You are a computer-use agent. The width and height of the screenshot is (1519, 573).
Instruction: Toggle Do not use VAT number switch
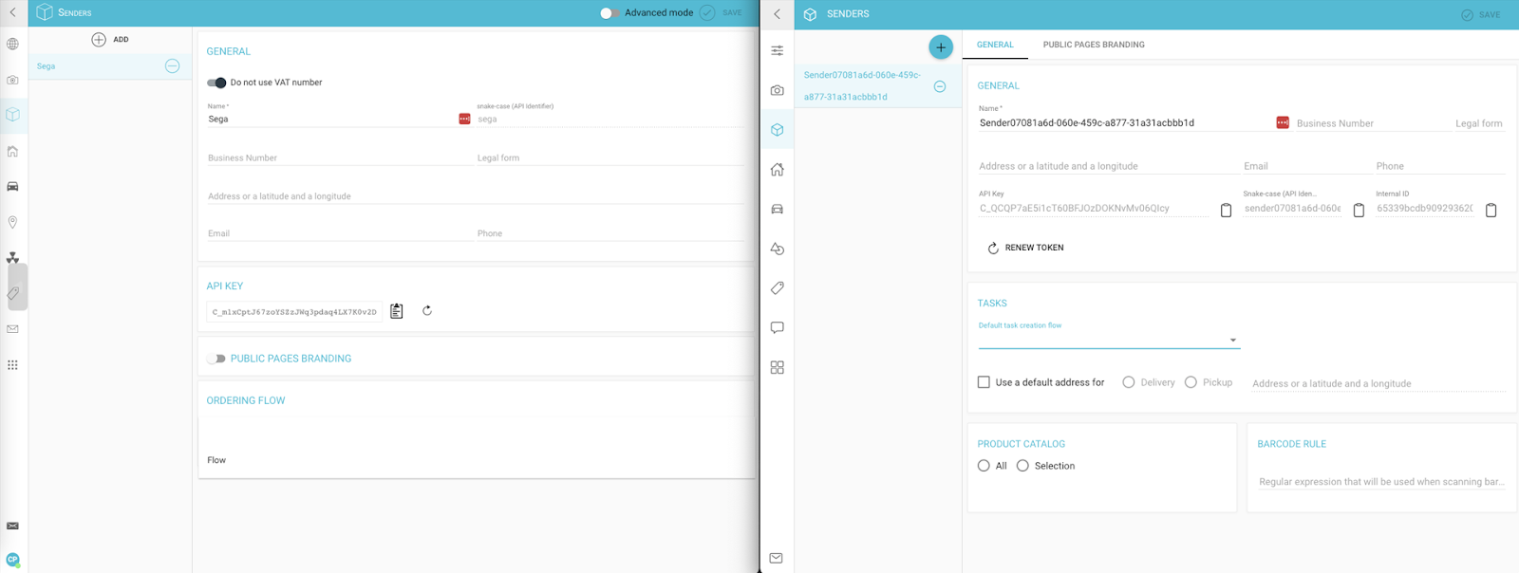(x=216, y=83)
